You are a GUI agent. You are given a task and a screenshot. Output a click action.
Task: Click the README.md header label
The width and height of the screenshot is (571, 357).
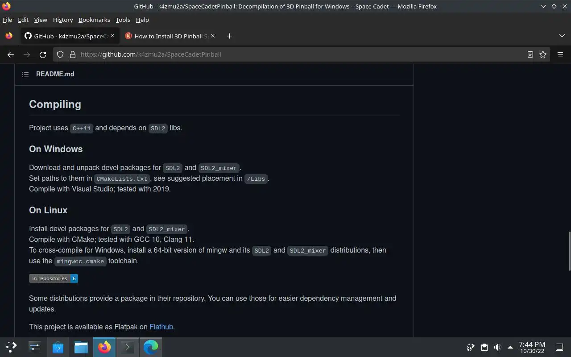pos(55,75)
